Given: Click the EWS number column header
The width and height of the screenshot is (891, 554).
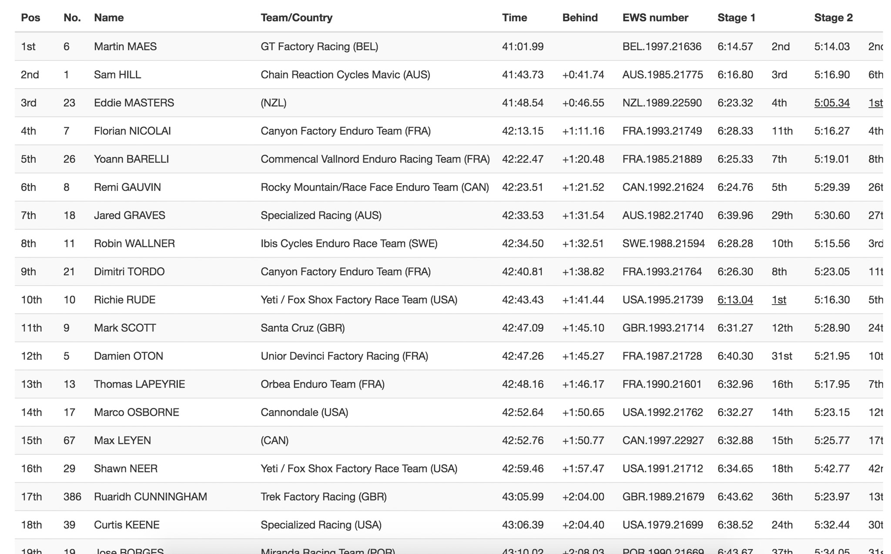Looking at the screenshot, I should pyautogui.click(x=655, y=18).
